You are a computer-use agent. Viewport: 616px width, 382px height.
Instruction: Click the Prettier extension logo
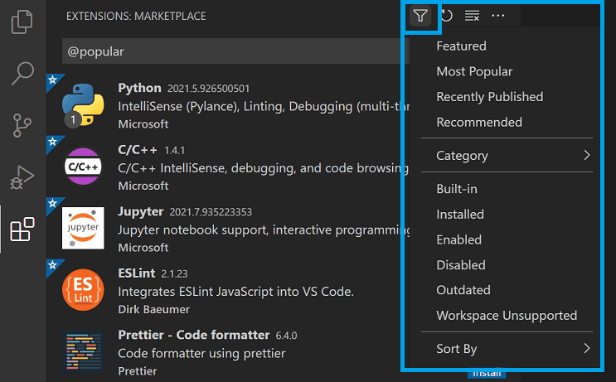(83, 351)
